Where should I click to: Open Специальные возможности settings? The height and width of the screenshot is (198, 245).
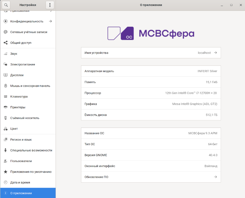(28, 150)
